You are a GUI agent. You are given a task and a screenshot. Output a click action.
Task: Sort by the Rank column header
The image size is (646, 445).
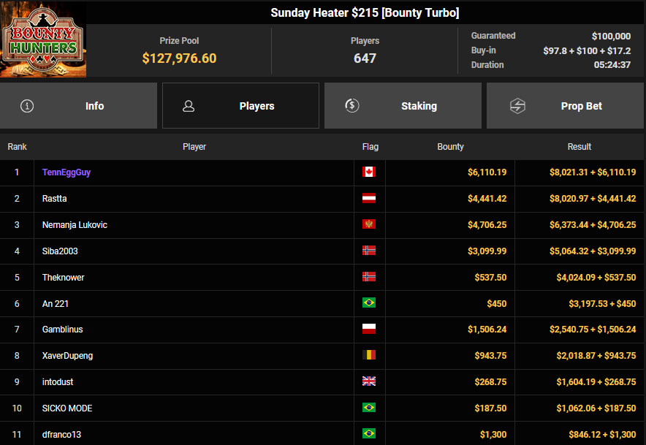(17, 147)
